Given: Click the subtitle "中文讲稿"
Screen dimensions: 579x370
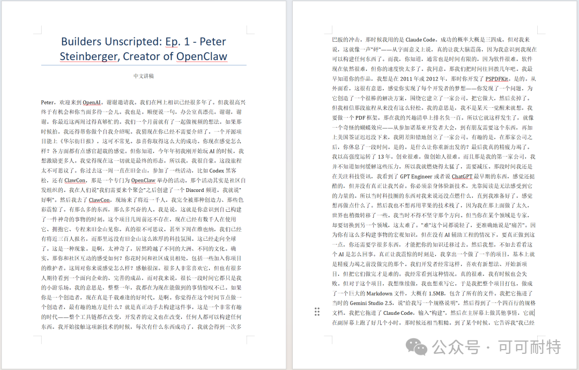Looking at the screenshot, I should point(144,76).
